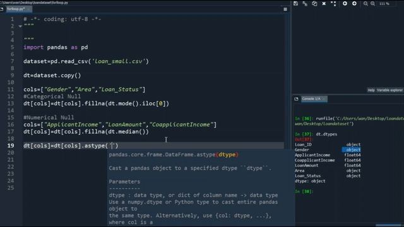Click the 'In [38]:' console prompt
Image resolution: width=404 pixels, height=227 pixels.
click(x=304, y=192)
